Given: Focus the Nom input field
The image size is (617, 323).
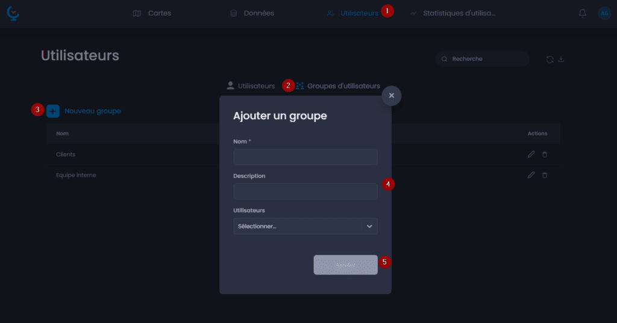Looking at the screenshot, I should coord(305,157).
